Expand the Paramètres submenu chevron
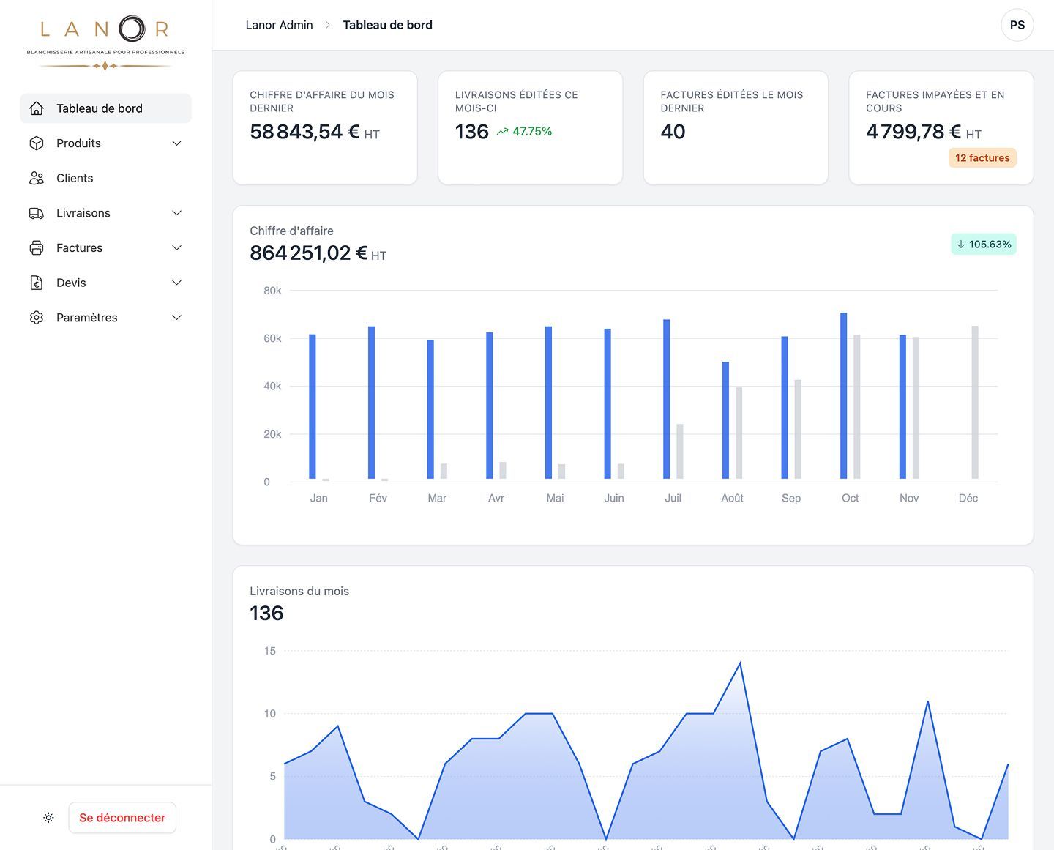 176,318
